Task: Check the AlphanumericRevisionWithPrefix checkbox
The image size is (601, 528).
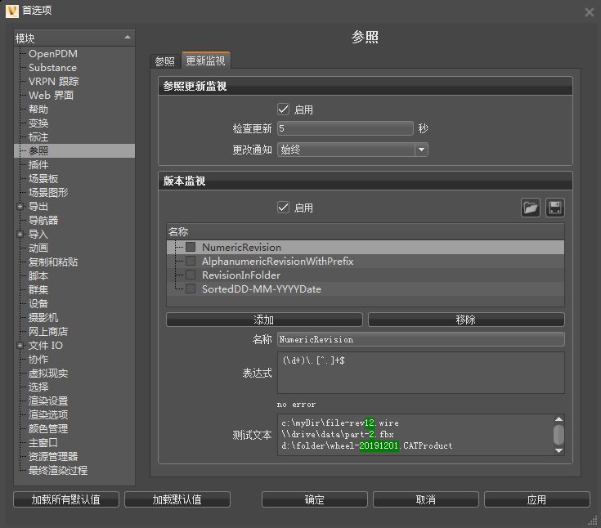Action: [191, 261]
